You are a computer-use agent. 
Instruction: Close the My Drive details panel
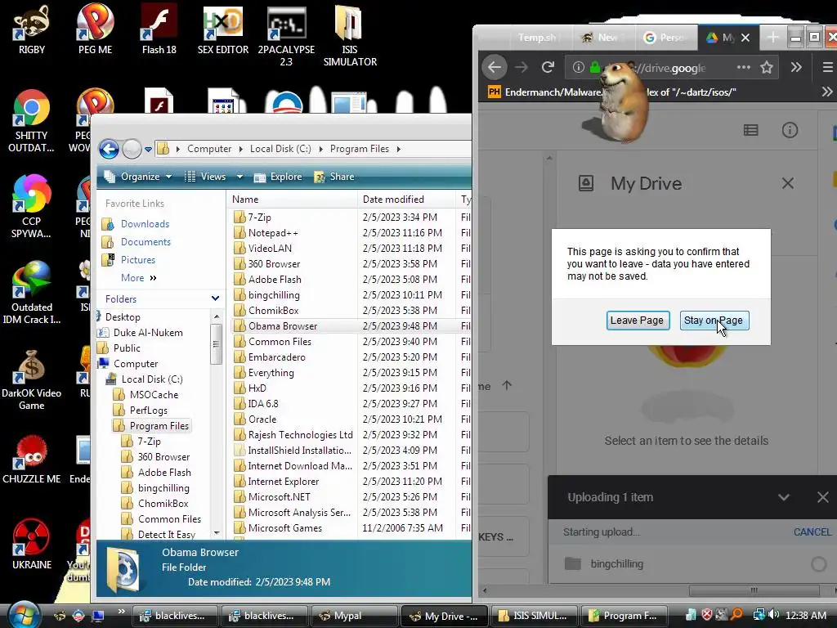click(x=787, y=183)
